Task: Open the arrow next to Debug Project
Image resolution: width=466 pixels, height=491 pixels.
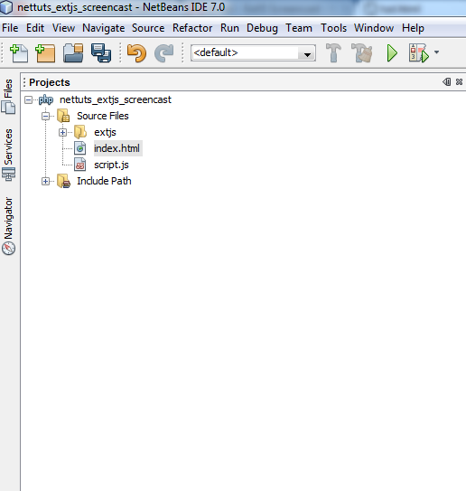Action: click(436, 52)
